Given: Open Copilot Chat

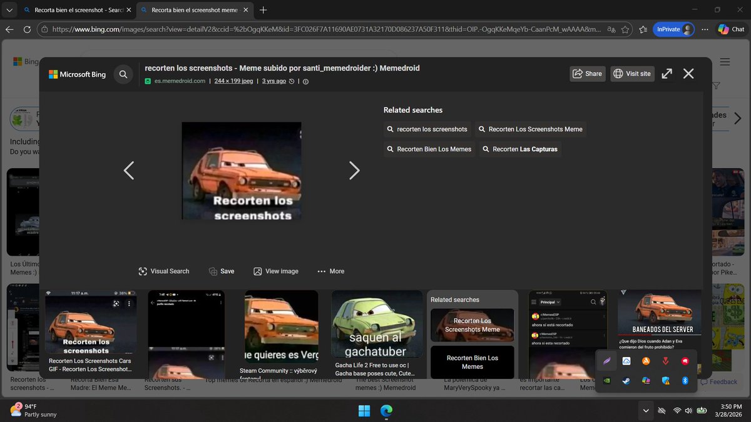Looking at the screenshot, I should 730,29.
